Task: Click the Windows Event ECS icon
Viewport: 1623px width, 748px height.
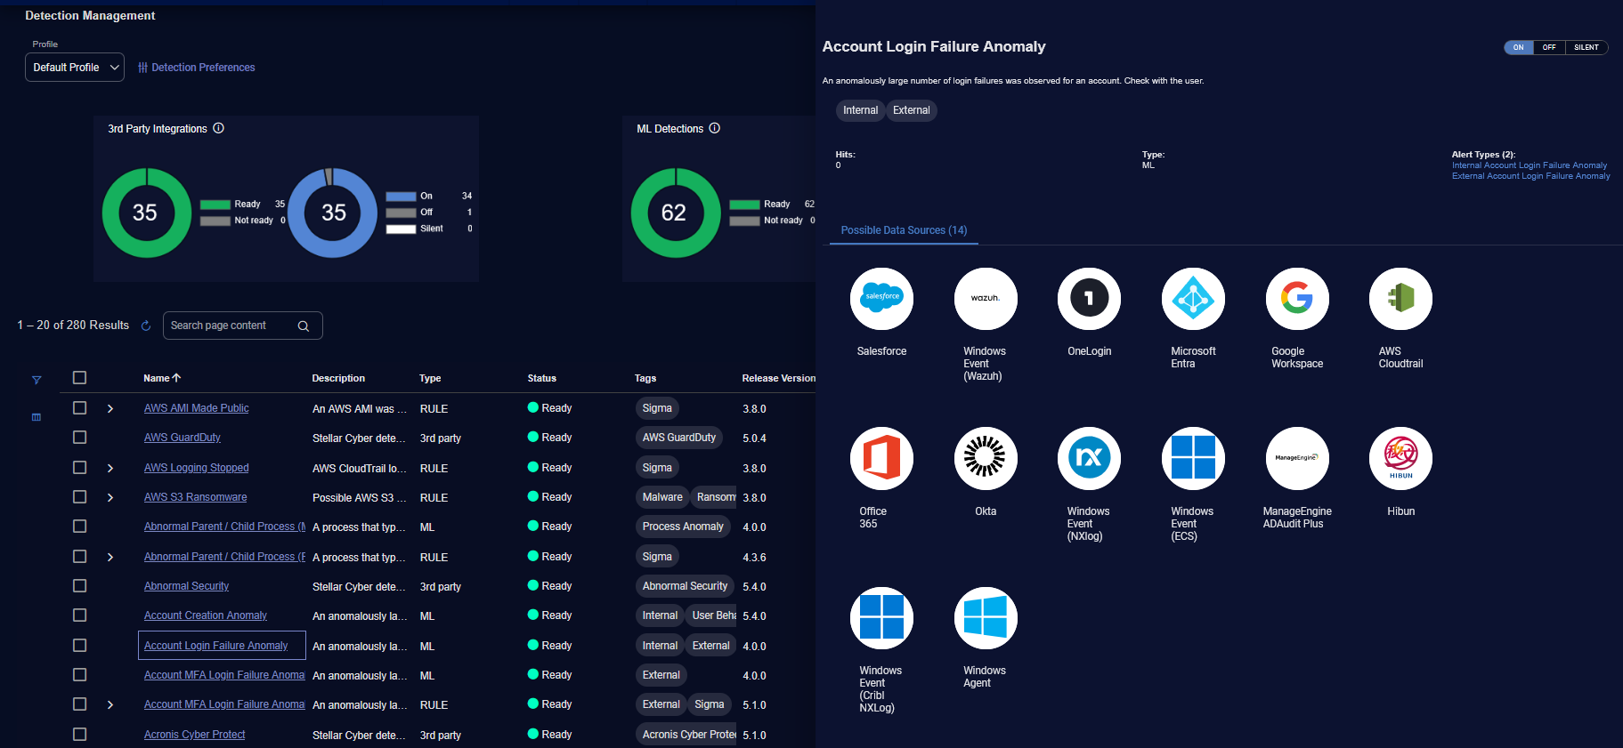Action: click(x=1193, y=459)
